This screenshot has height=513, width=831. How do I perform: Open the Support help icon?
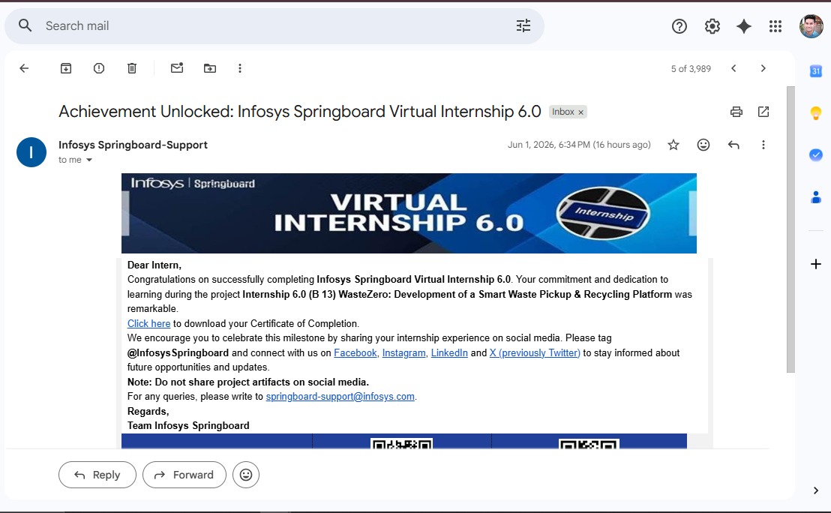tap(679, 26)
